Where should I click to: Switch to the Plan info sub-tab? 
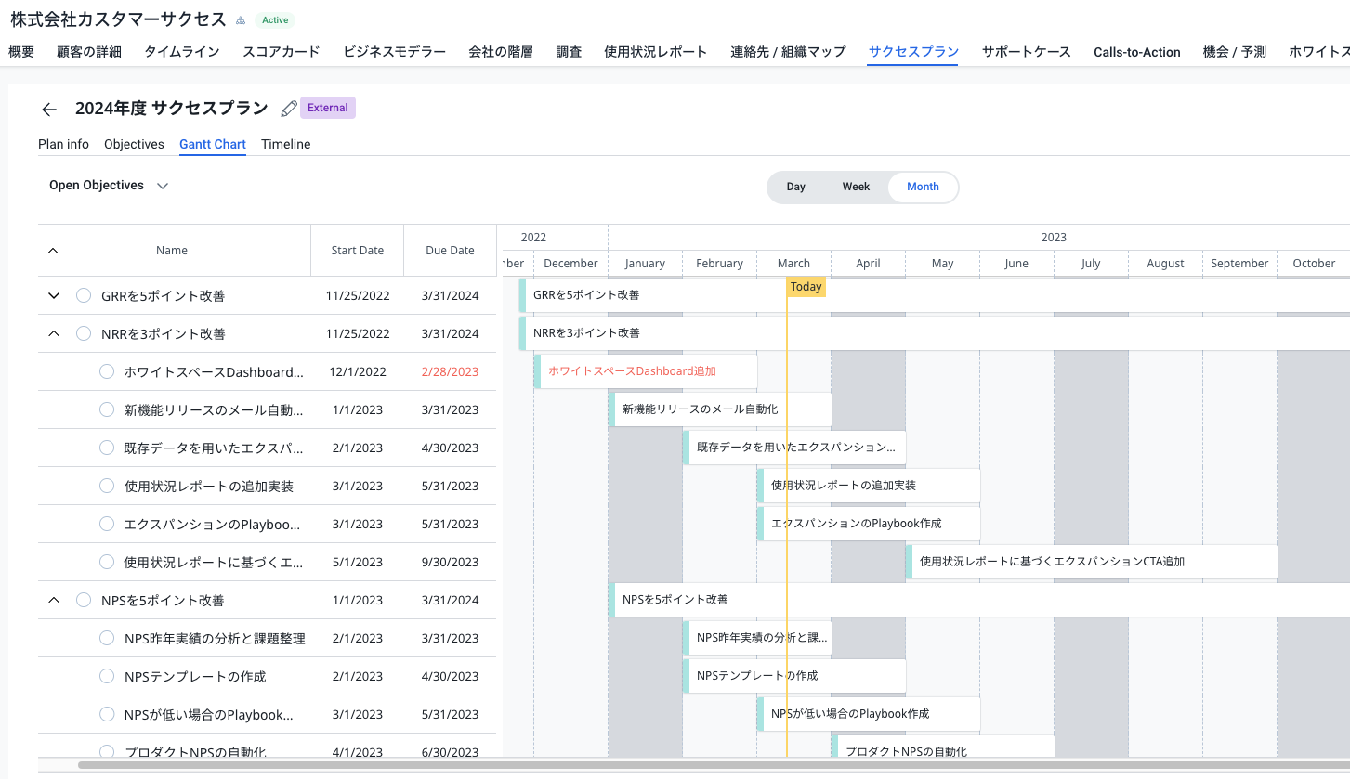pos(64,144)
